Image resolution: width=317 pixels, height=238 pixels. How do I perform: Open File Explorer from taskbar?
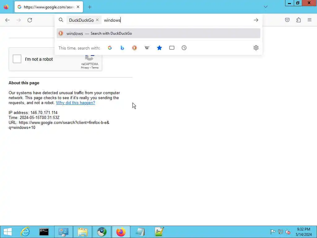[x=82, y=232]
